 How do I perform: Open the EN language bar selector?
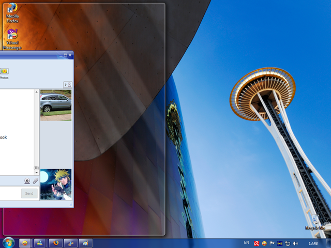(246, 242)
